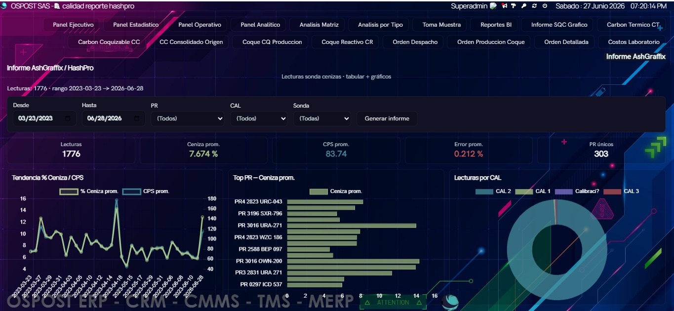The height and width of the screenshot is (311, 674).
Task: Click the Error prom. 0.212 % card
Action: [x=469, y=150]
